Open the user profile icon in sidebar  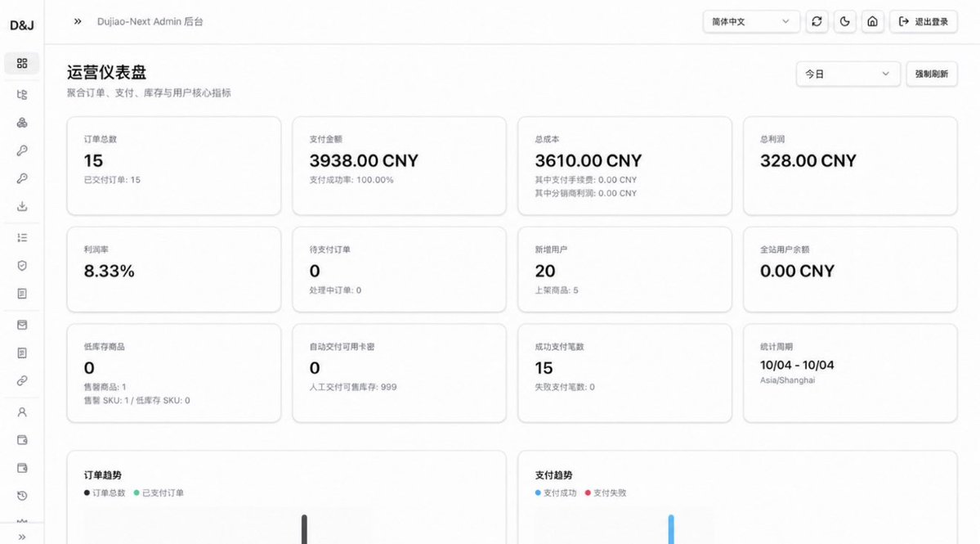[22, 412]
